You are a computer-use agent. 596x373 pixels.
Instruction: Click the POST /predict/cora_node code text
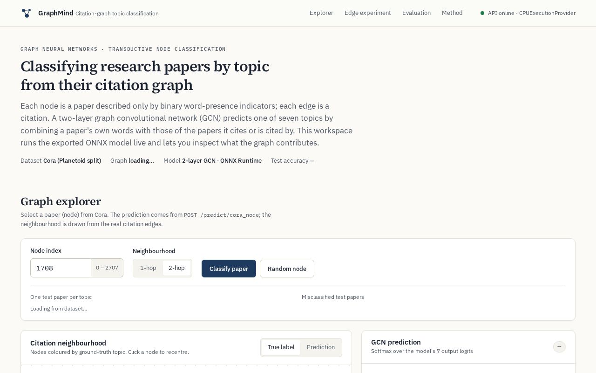[222, 215]
